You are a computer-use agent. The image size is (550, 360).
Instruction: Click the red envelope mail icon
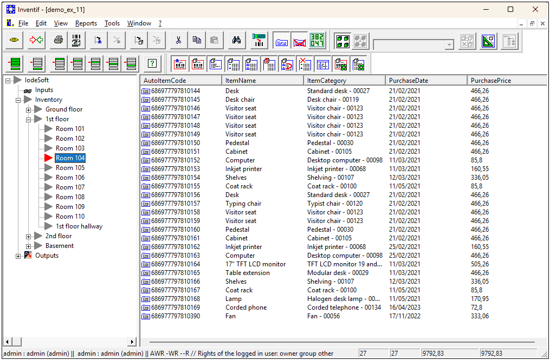coord(300,40)
